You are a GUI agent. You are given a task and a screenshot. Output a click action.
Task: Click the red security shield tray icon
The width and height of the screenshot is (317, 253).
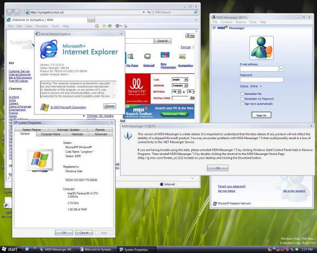[287, 249]
